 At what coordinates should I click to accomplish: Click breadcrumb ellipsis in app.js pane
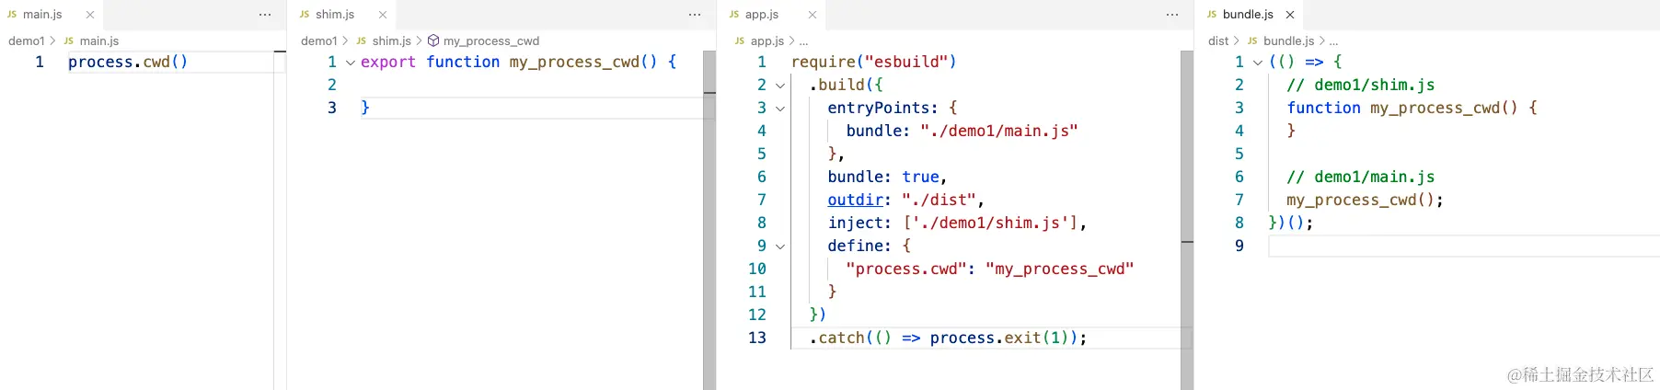(x=803, y=41)
